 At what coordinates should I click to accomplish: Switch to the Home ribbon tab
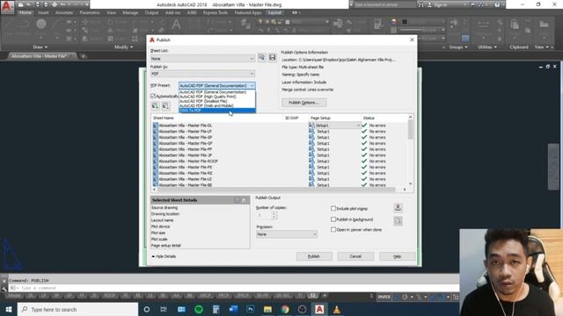26,12
